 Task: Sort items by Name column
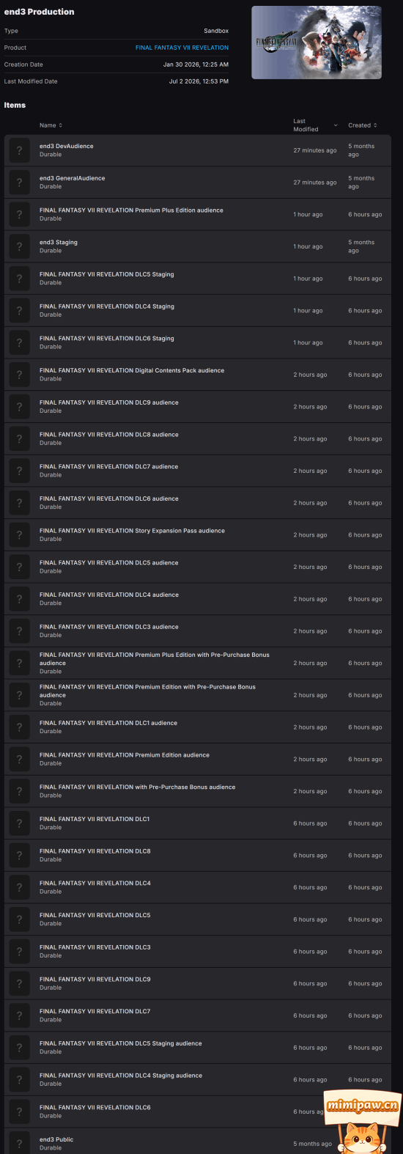point(51,125)
